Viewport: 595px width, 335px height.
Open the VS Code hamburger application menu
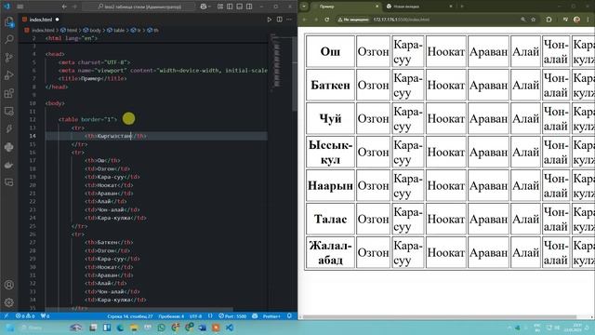pyautogui.click(x=20, y=7)
